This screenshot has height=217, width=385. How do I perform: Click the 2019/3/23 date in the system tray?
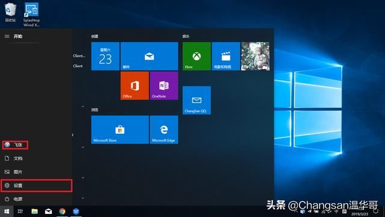coord(360,215)
